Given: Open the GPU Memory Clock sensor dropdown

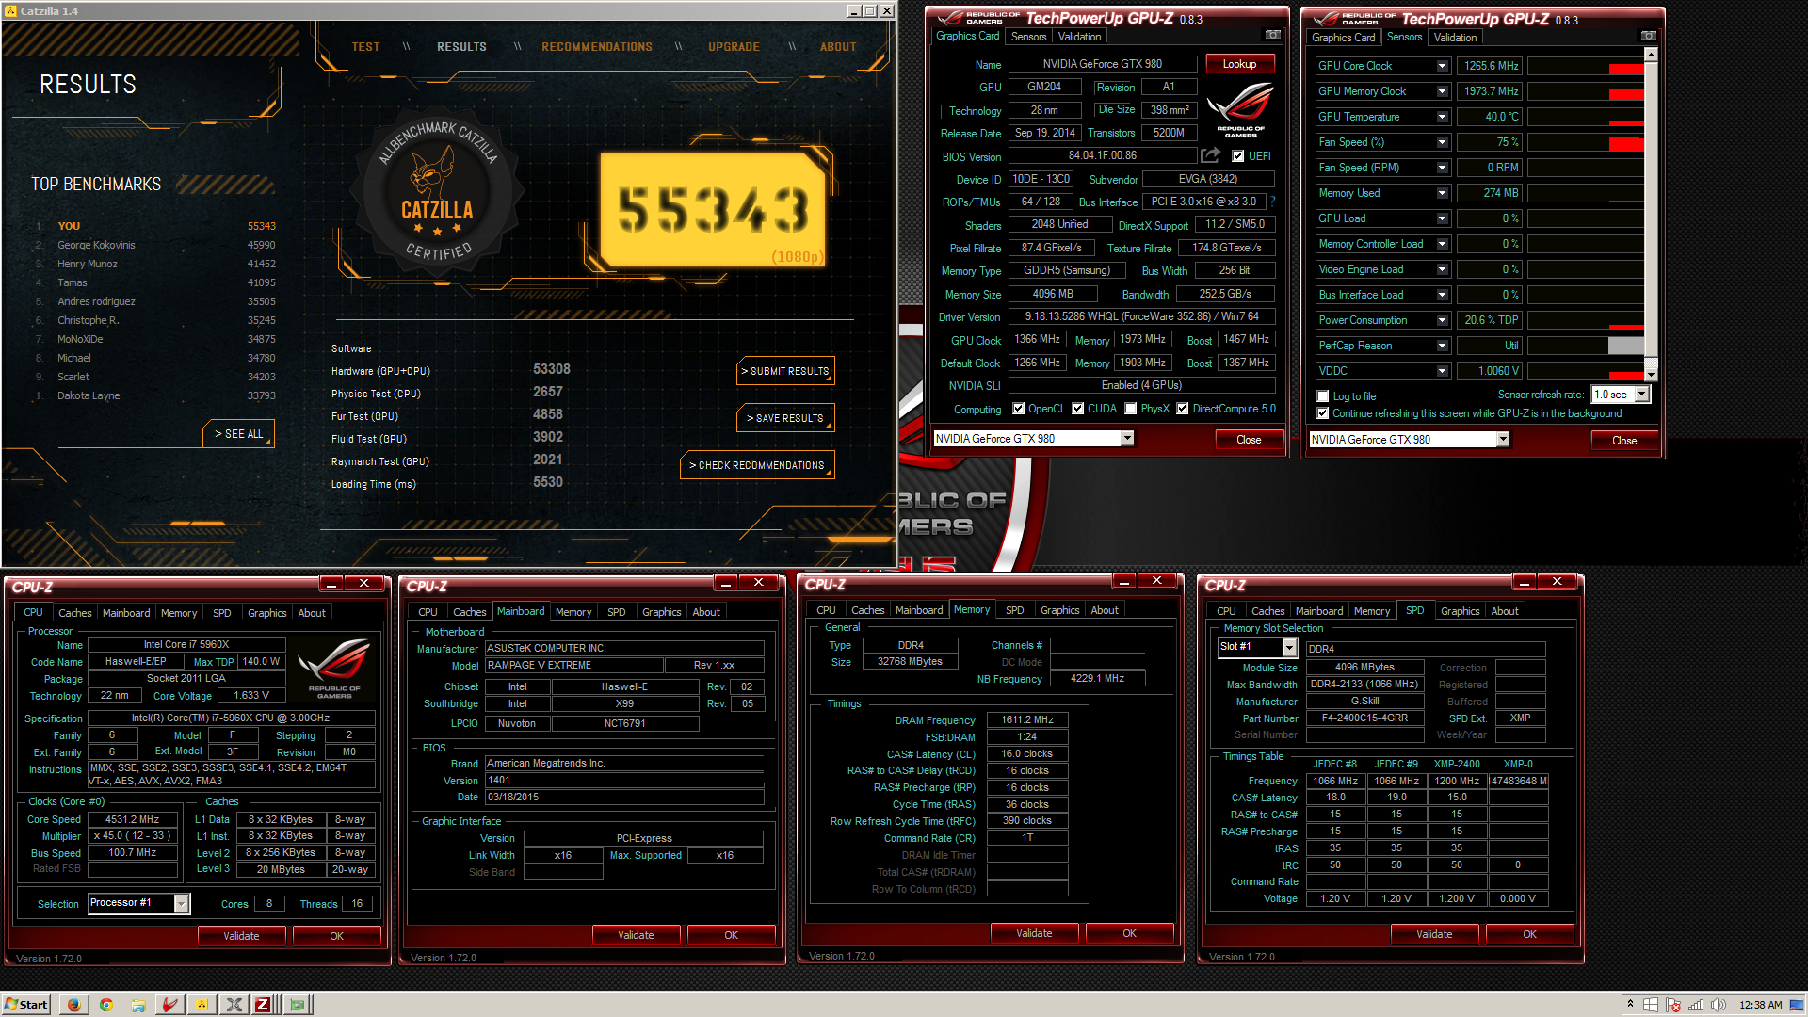Looking at the screenshot, I should point(1442,91).
